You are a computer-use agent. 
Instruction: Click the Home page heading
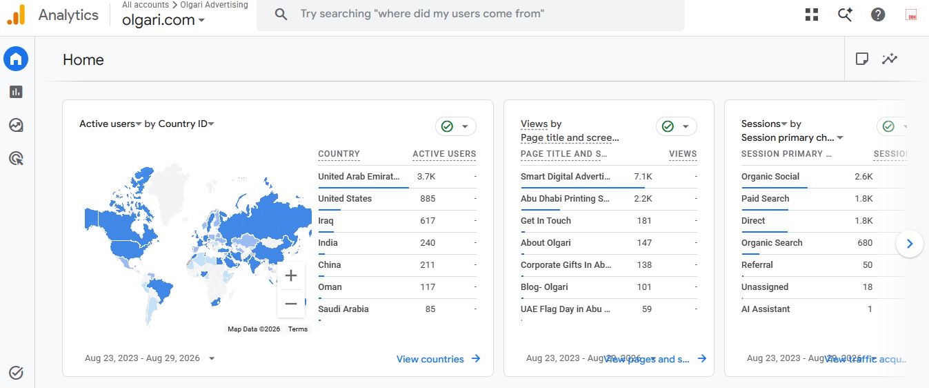click(x=83, y=60)
